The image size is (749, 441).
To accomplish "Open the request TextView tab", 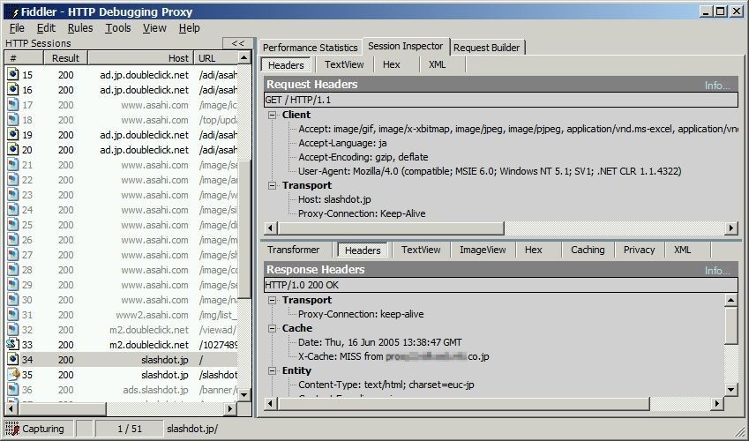I will (344, 64).
